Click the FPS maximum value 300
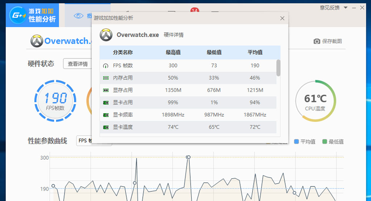The width and height of the screenshot is (371, 201). coord(173,66)
